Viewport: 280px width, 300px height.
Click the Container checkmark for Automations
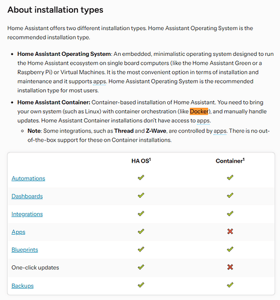(x=230, y=178)
